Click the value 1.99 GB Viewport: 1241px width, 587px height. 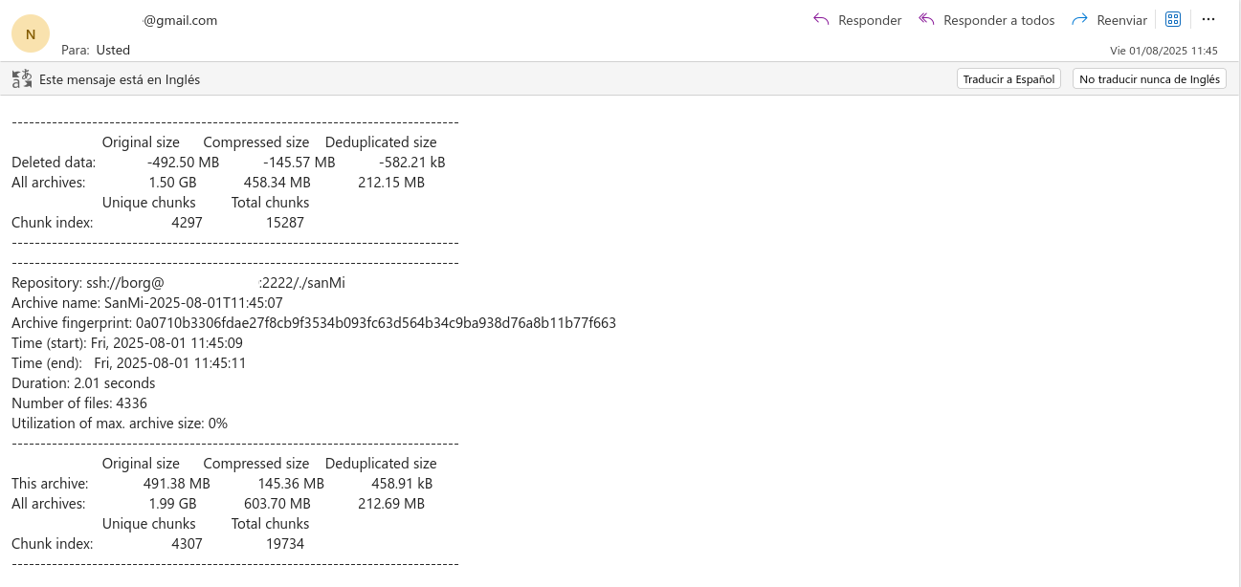coord(172,504)
